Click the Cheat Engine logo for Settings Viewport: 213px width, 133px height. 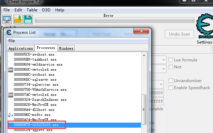pyautogui.click(x=205, y=26)
